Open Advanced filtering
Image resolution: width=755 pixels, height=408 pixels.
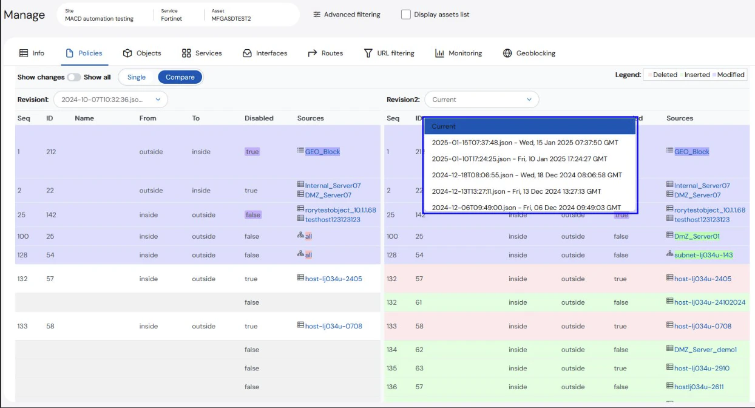pos(347,15)
